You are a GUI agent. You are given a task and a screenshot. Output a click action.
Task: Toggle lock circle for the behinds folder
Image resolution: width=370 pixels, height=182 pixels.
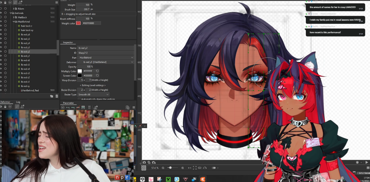tap(5, 13)
